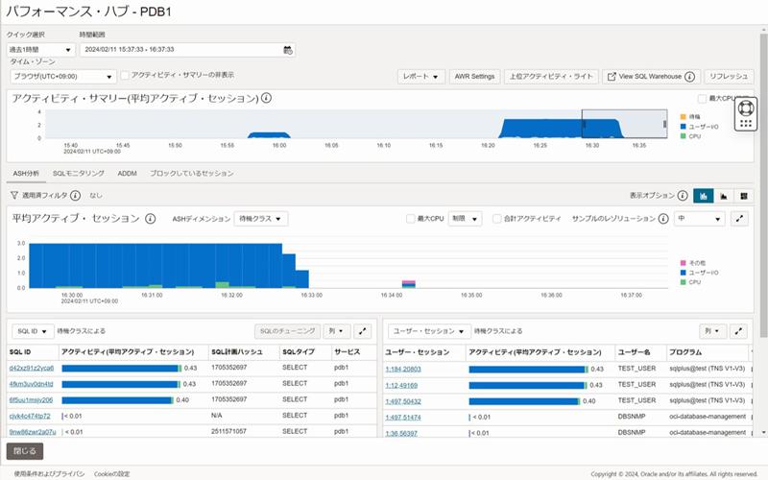Enable Max CPU checkbox in Activity Summary
Screen dimensions: 768x480
(702, 99)
